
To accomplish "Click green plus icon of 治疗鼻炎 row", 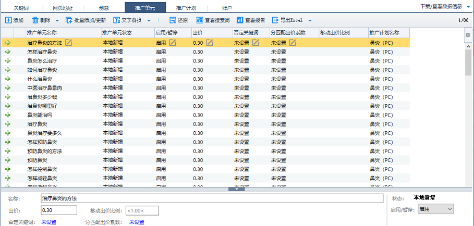I will pyautogui.click(x=8, y=124).
